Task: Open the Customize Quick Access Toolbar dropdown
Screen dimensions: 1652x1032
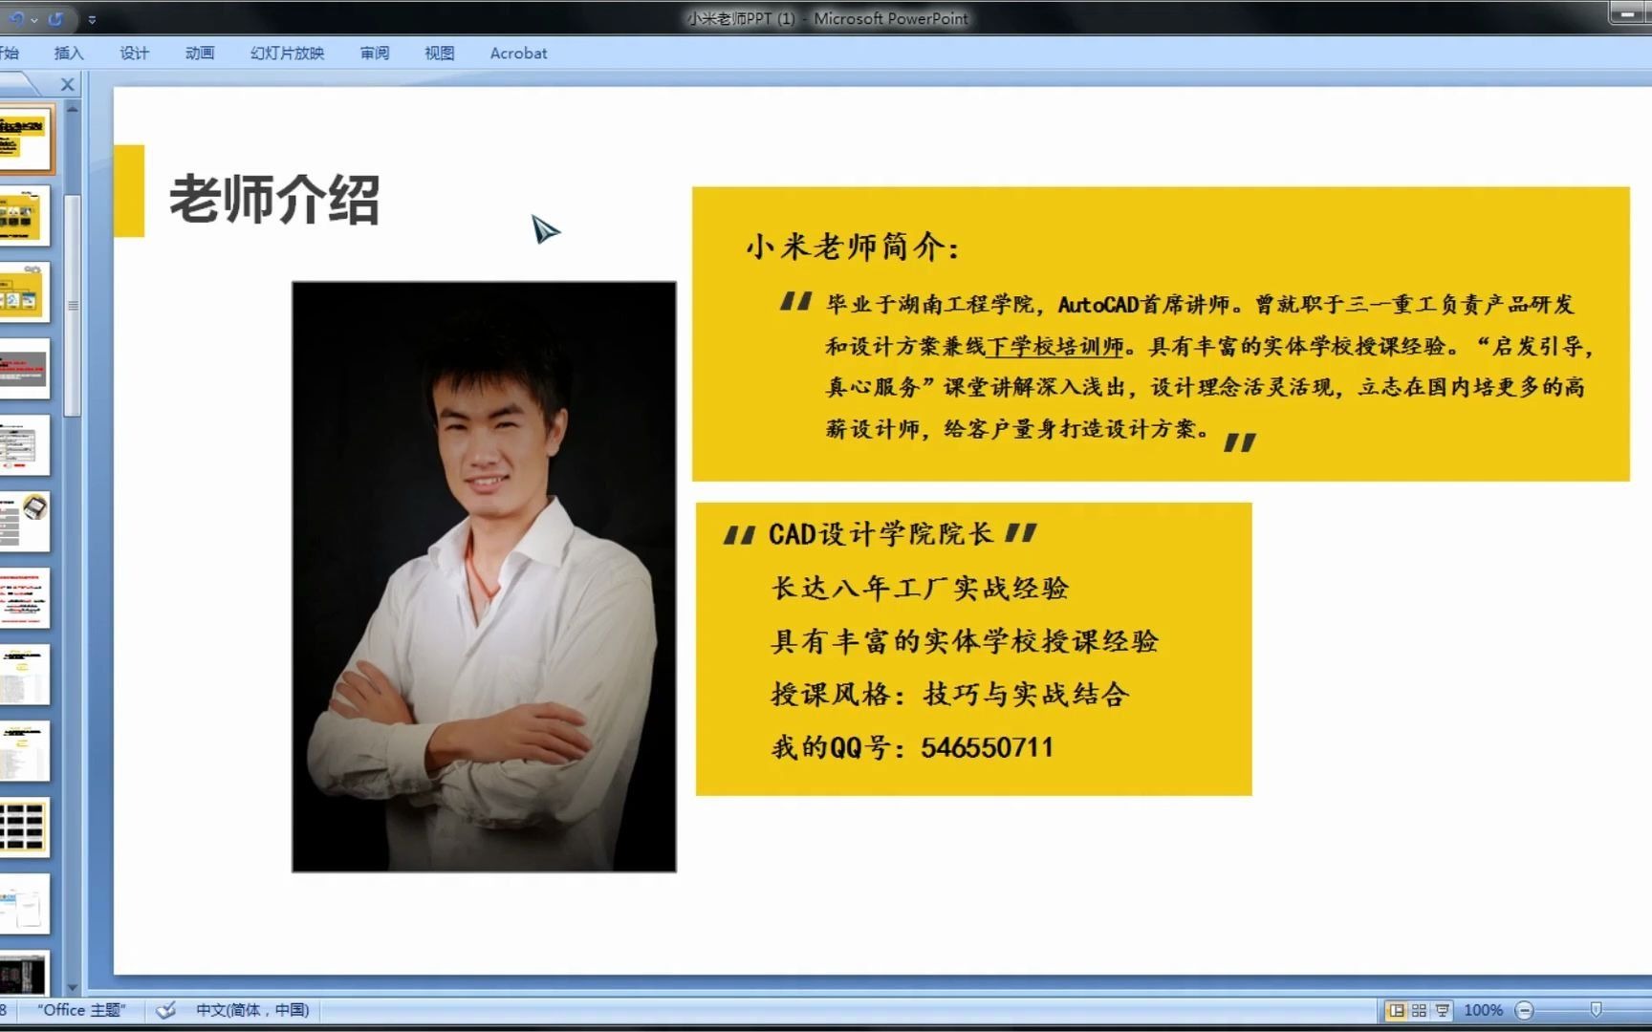Action: coord(92,19)
